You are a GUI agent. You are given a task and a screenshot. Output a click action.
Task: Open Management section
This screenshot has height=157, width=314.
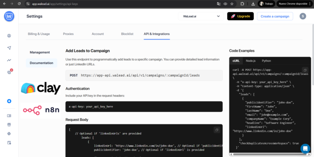point(40,52)
